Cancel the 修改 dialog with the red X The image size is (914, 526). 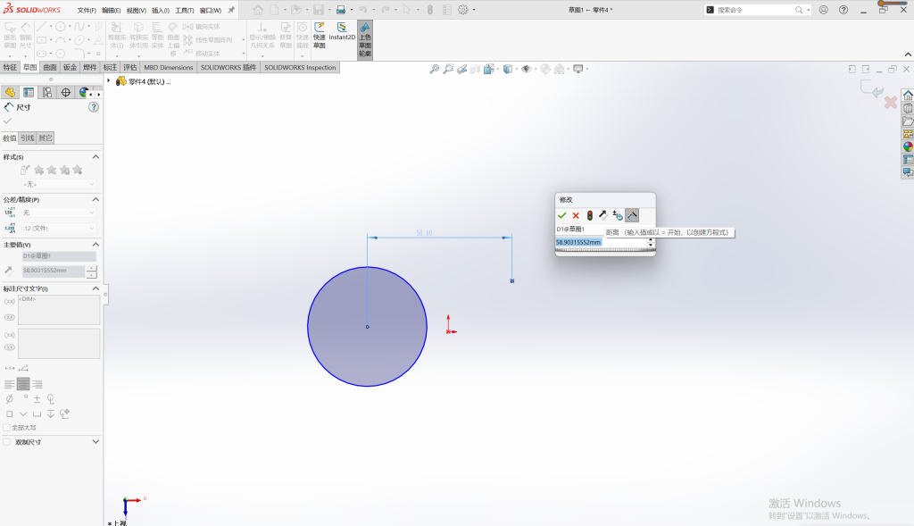coord(576,216)
